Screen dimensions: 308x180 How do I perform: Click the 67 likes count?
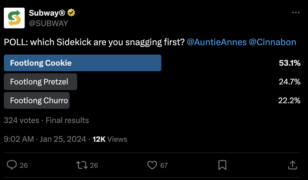(164, 165)
